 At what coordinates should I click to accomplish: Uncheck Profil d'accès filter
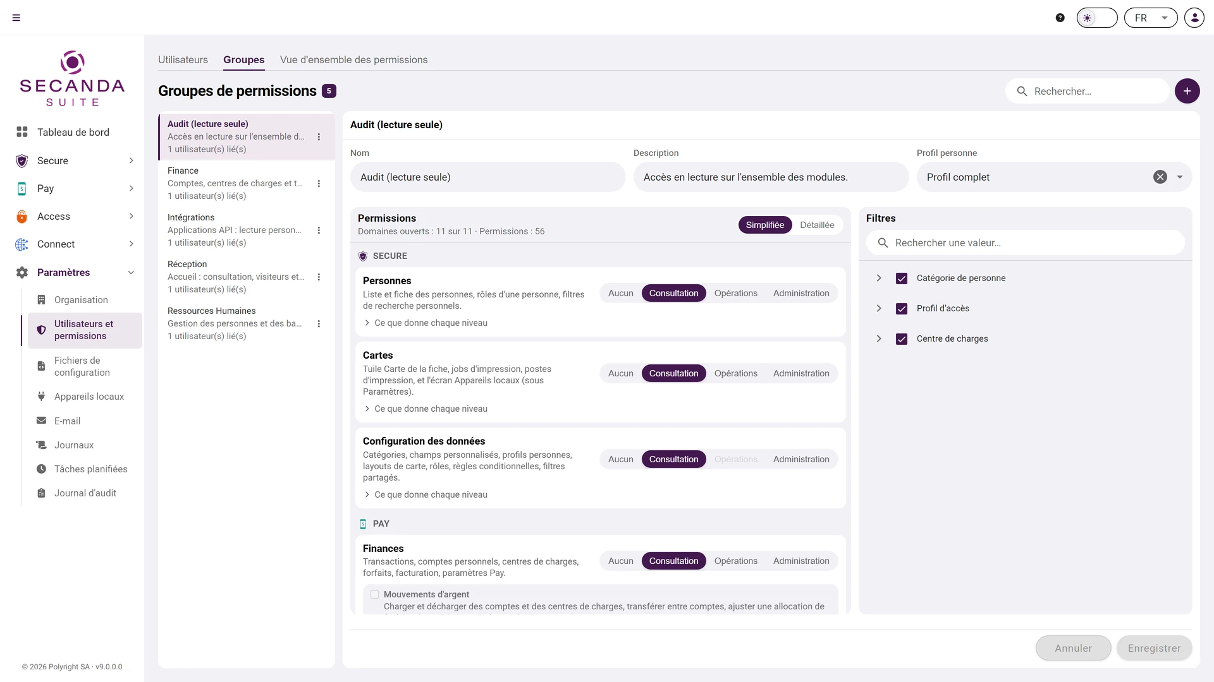[x=902, y=309]
